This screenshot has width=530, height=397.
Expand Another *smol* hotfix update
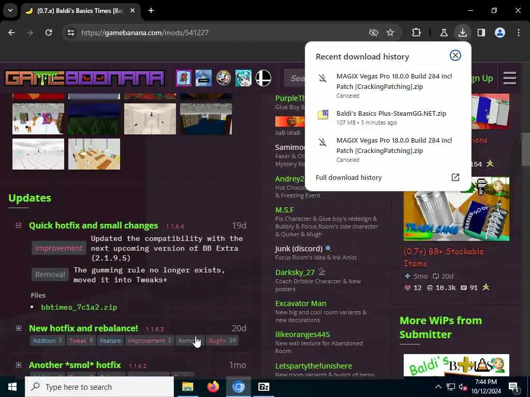(x=19, y=365)
